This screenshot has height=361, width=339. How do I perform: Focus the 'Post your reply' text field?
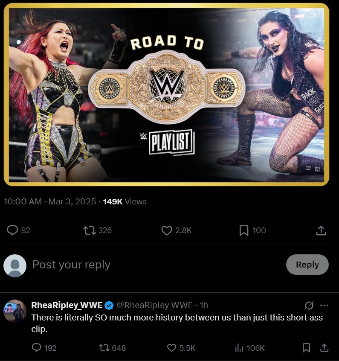[x=156, y=265]
